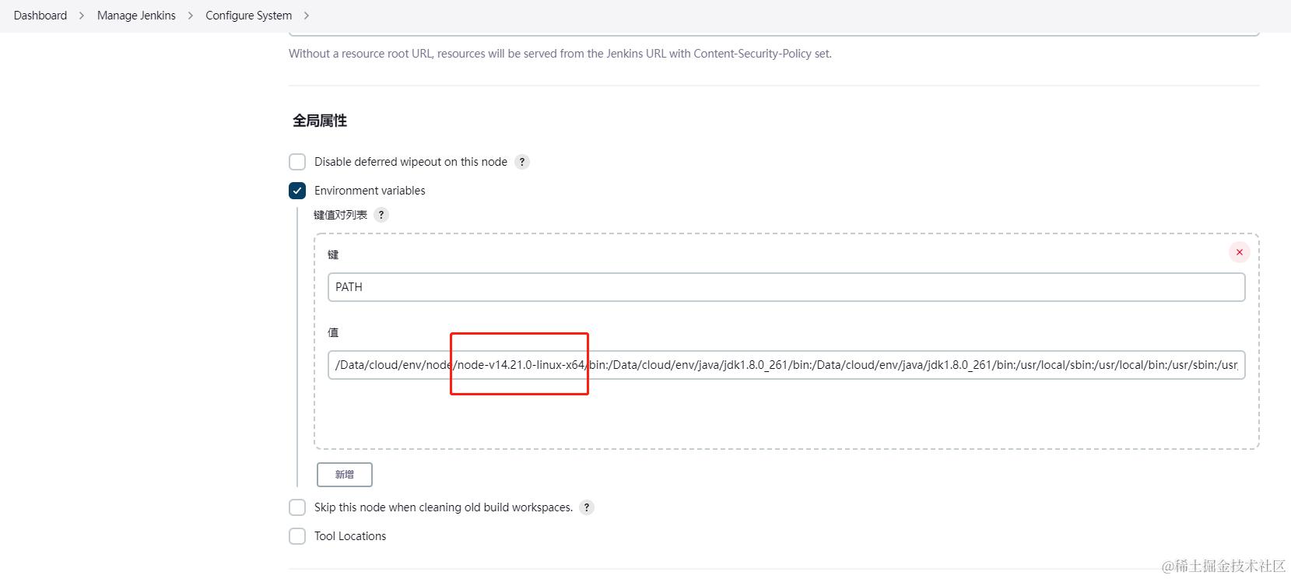Open help for Skip this node option

(x=587, y=507)
